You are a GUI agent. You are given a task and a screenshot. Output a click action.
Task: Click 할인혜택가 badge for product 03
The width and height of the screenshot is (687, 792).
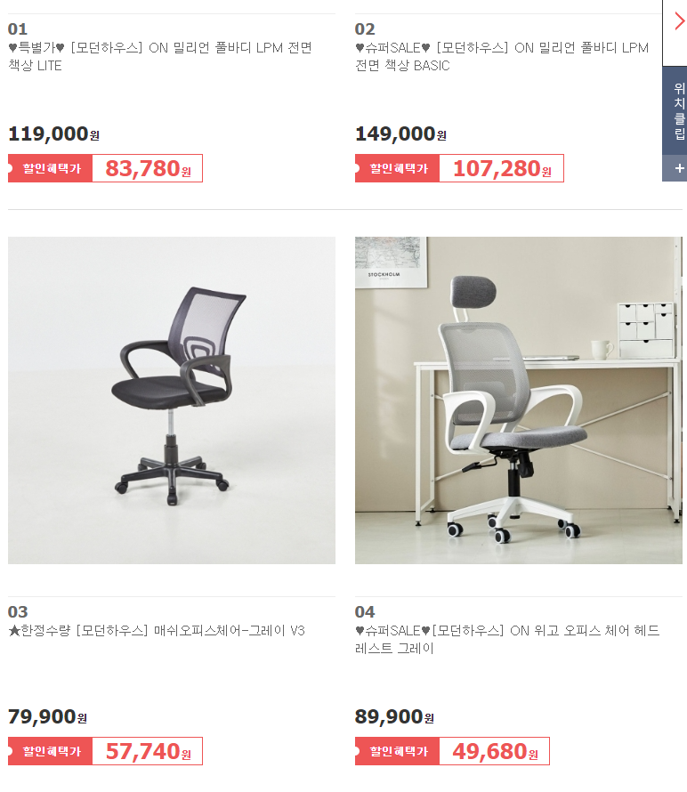tap(51, 751)
